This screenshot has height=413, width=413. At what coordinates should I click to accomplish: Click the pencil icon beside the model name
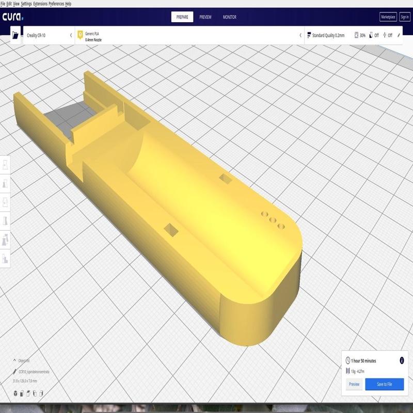pyautogui.click(x=14, y=372)
